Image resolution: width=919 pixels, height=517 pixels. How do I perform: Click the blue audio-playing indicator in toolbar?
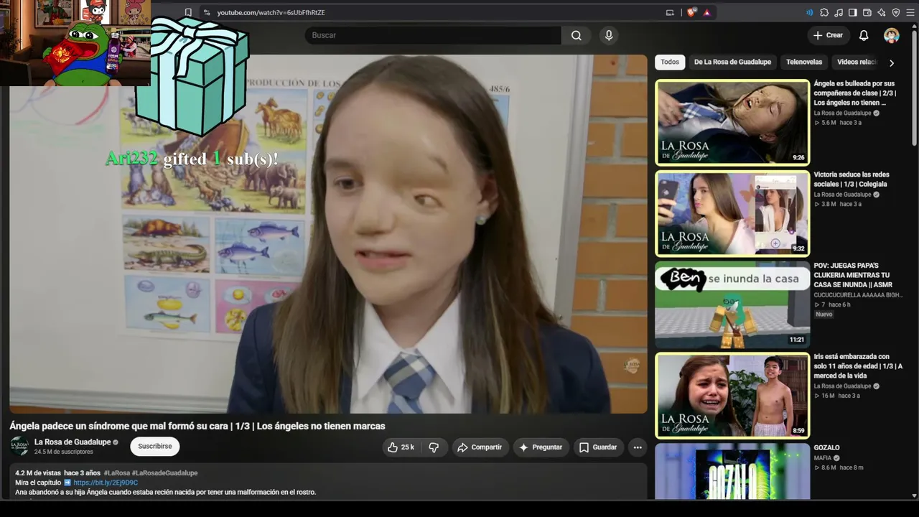pyautogui.click(x=810, y=12)
